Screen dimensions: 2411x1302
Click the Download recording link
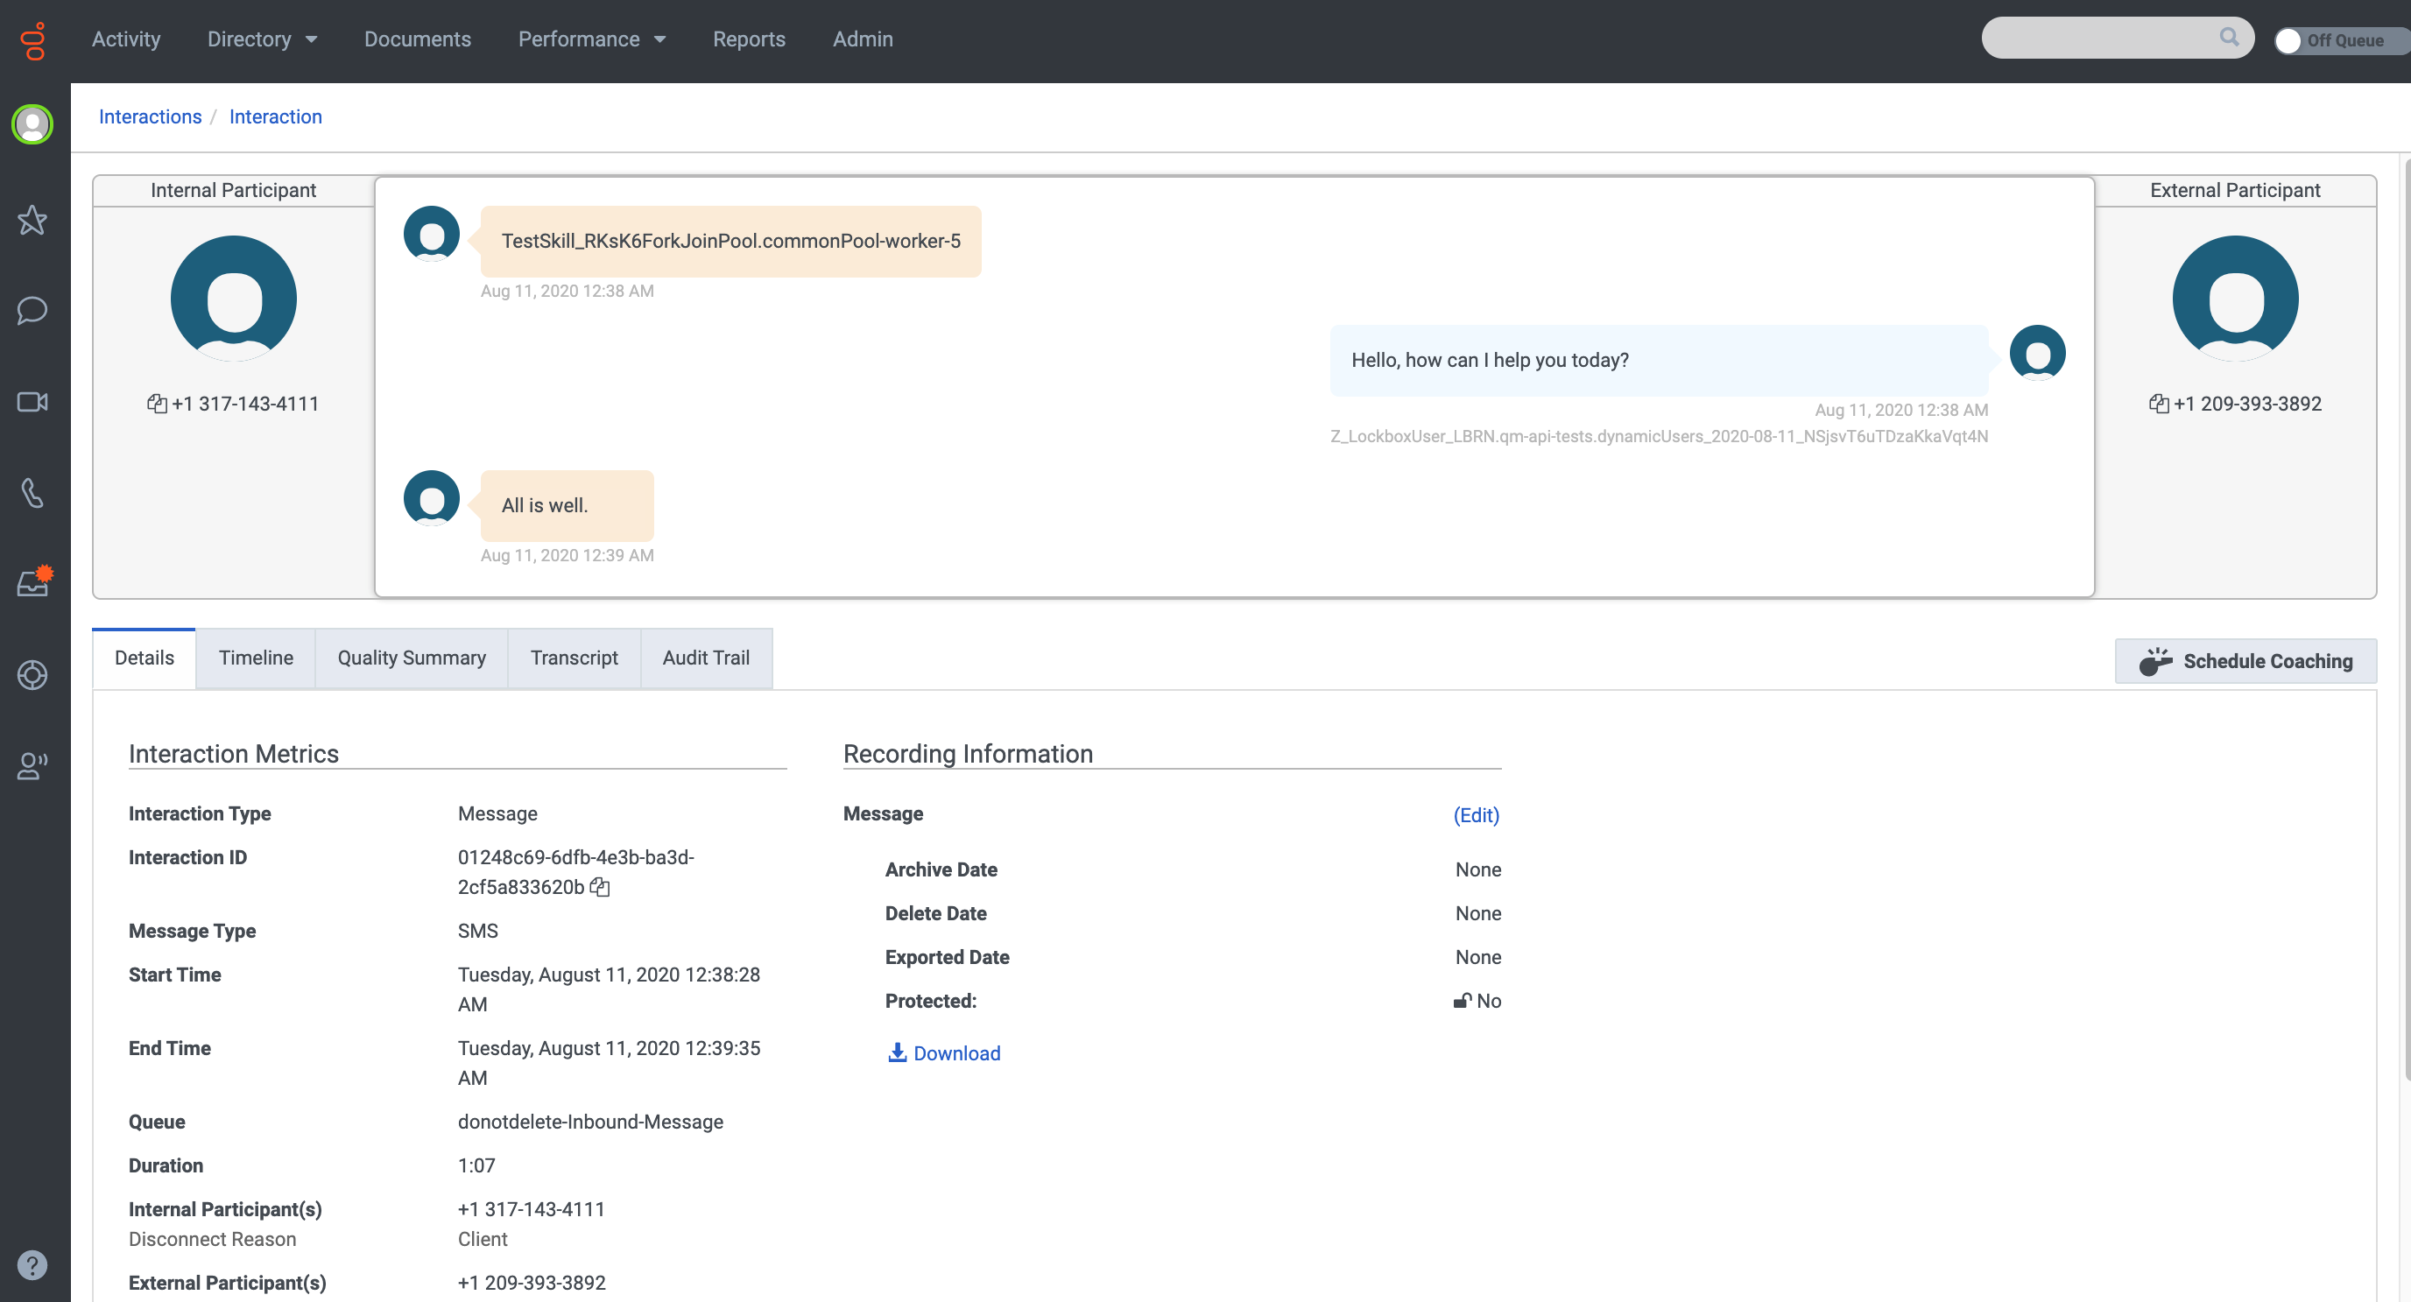tap(943, 1053)
